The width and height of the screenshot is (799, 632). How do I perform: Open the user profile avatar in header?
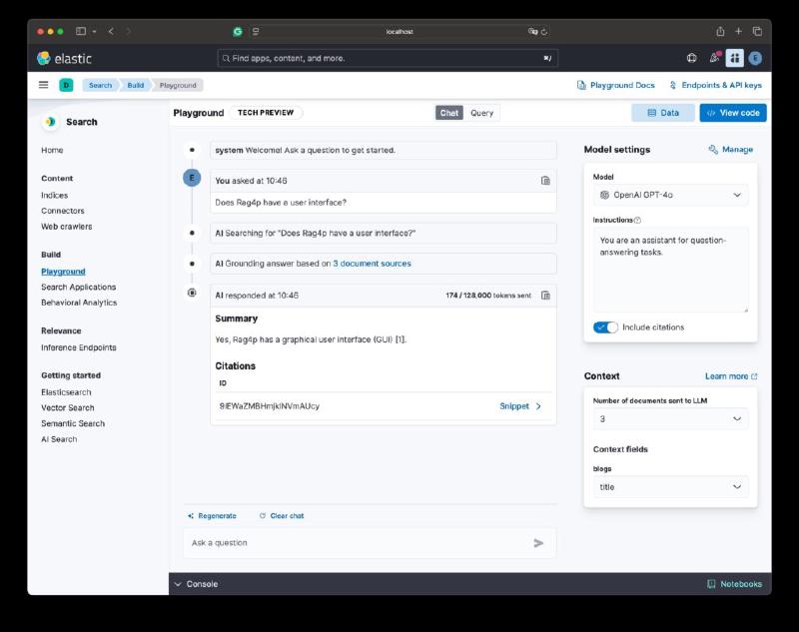point(756,59)
